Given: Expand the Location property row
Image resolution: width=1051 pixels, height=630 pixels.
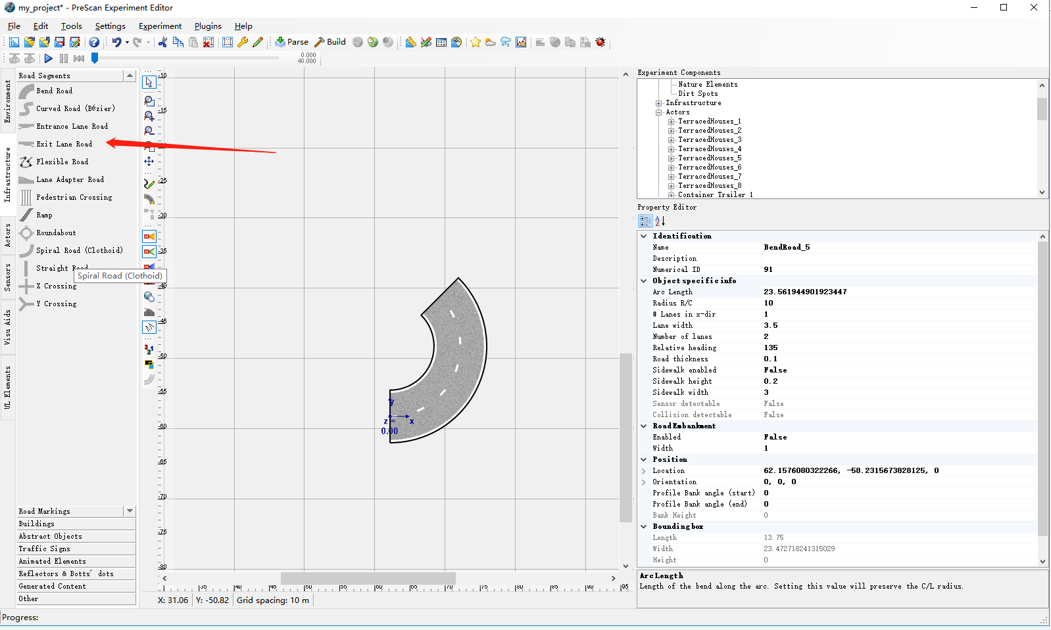Looking at the screenshot, I should (644, 470).
